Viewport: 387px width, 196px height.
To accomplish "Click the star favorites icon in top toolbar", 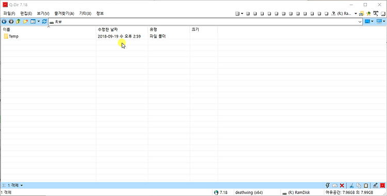I will point(368,13).
